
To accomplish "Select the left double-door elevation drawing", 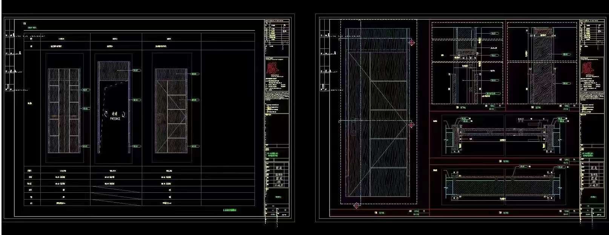I will tap(64, 111).
